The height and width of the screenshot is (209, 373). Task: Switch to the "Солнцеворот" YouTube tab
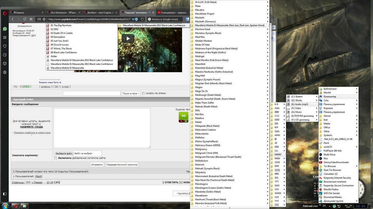point(171,13)
